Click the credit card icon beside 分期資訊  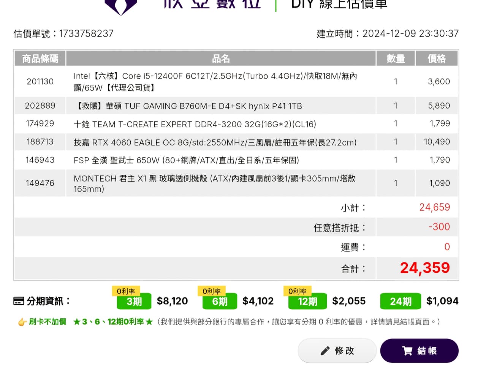coord(19,301)
